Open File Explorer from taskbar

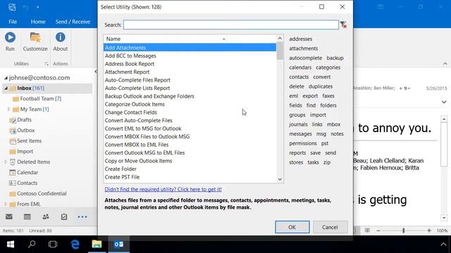(97, 244)
